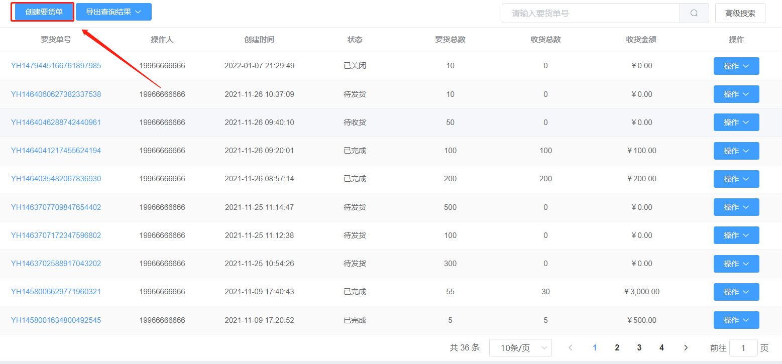The image size is (782, 364).
Task: Open order YH1464041217455624194
Action: tap(56, 151)
